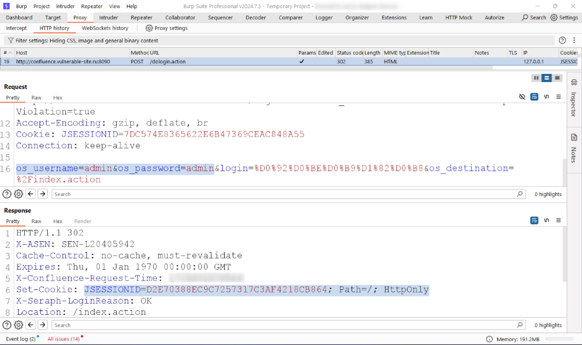Open the Event log (2)
Viewport: 582px width, 345px height.
21,339
